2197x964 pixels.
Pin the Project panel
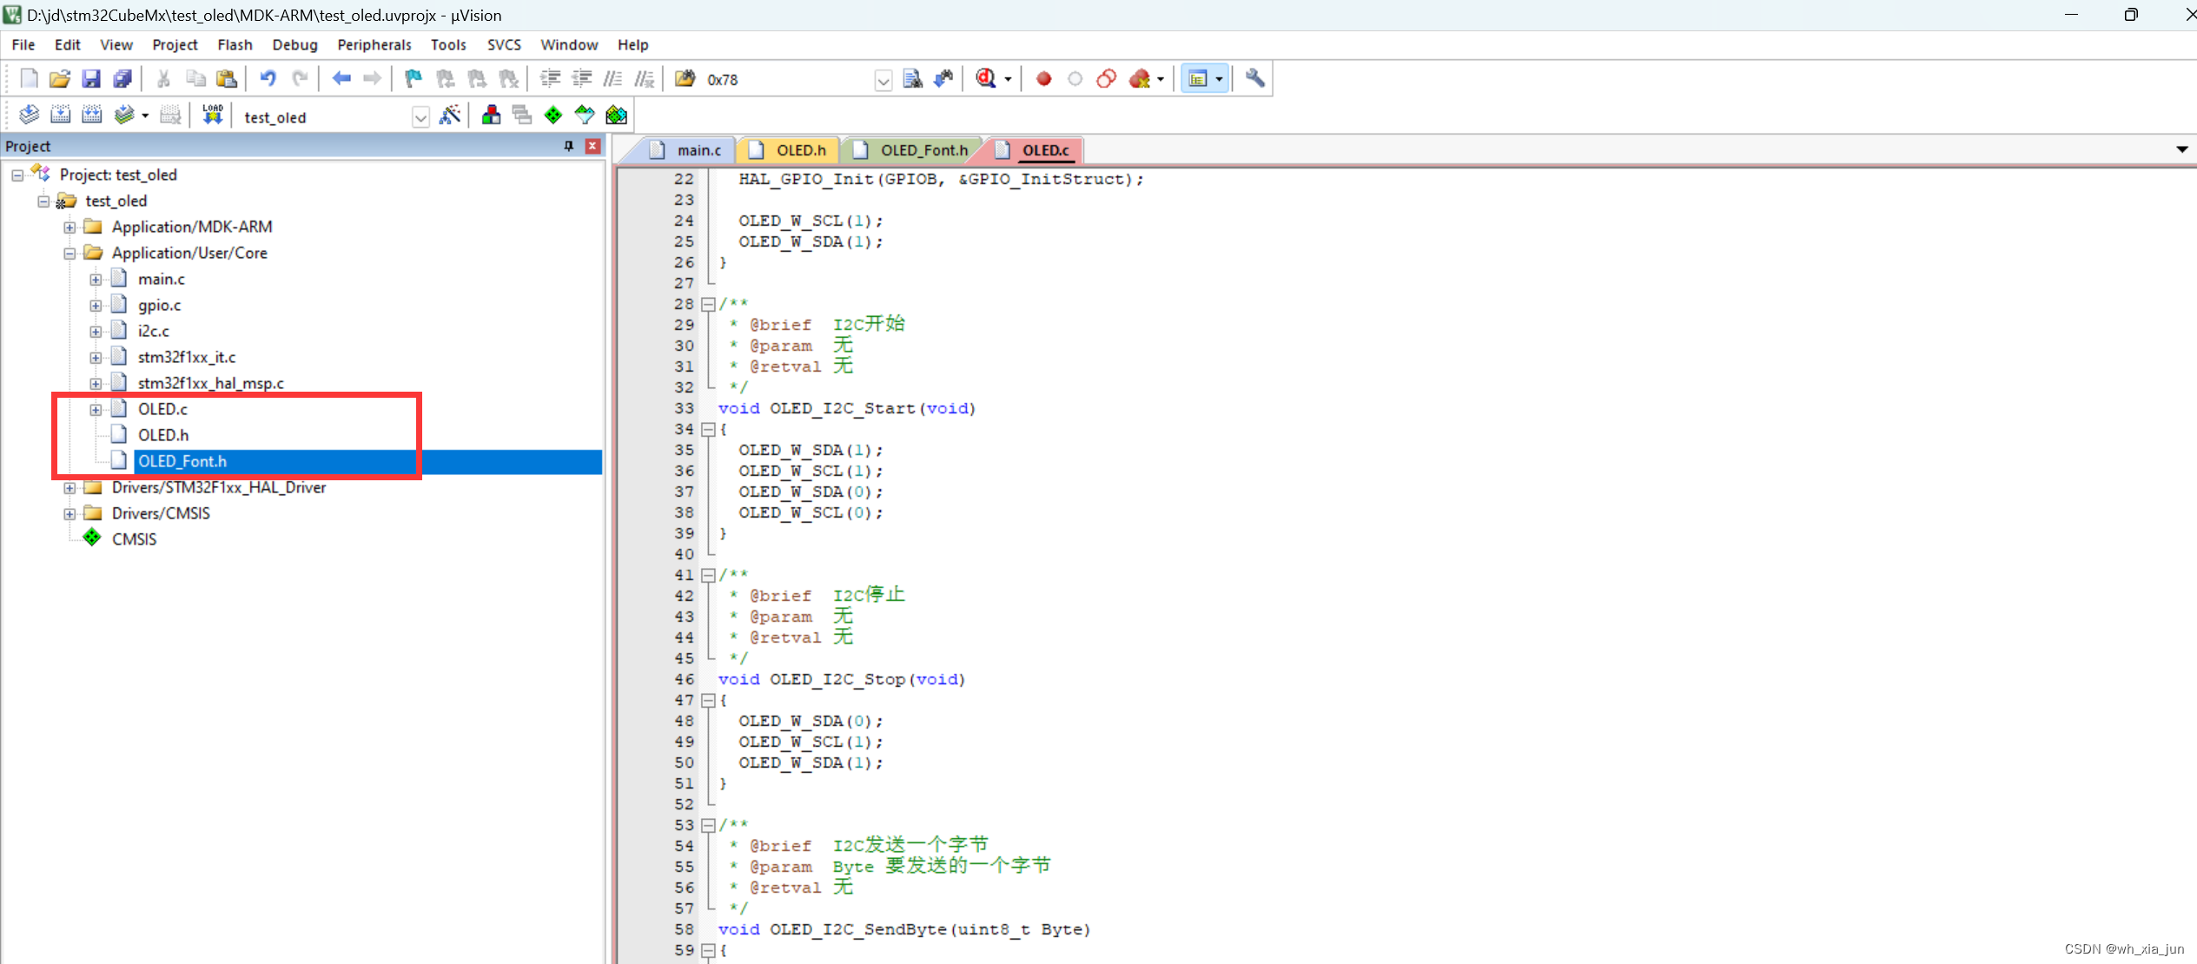(569, 146)
